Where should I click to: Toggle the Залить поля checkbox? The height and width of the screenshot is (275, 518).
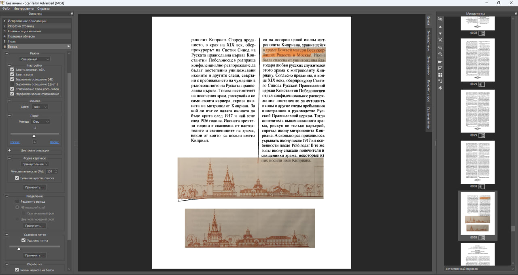click(x=12, y=74)
